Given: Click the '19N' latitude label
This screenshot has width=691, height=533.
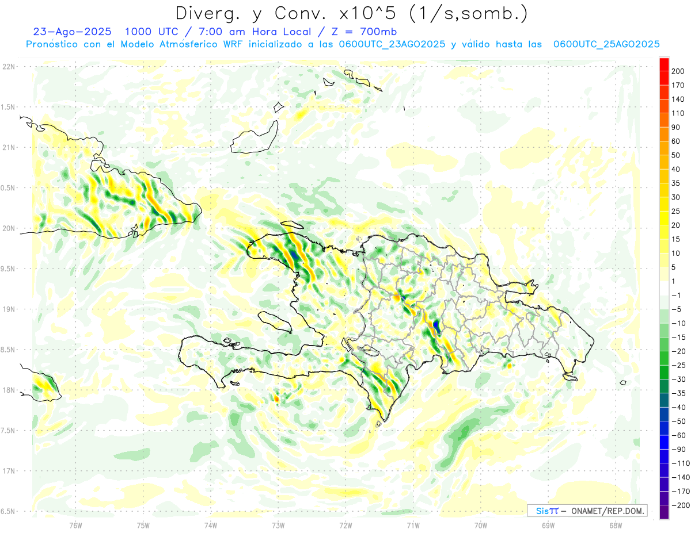Looking at the screenshot, I should coord(9,309).
